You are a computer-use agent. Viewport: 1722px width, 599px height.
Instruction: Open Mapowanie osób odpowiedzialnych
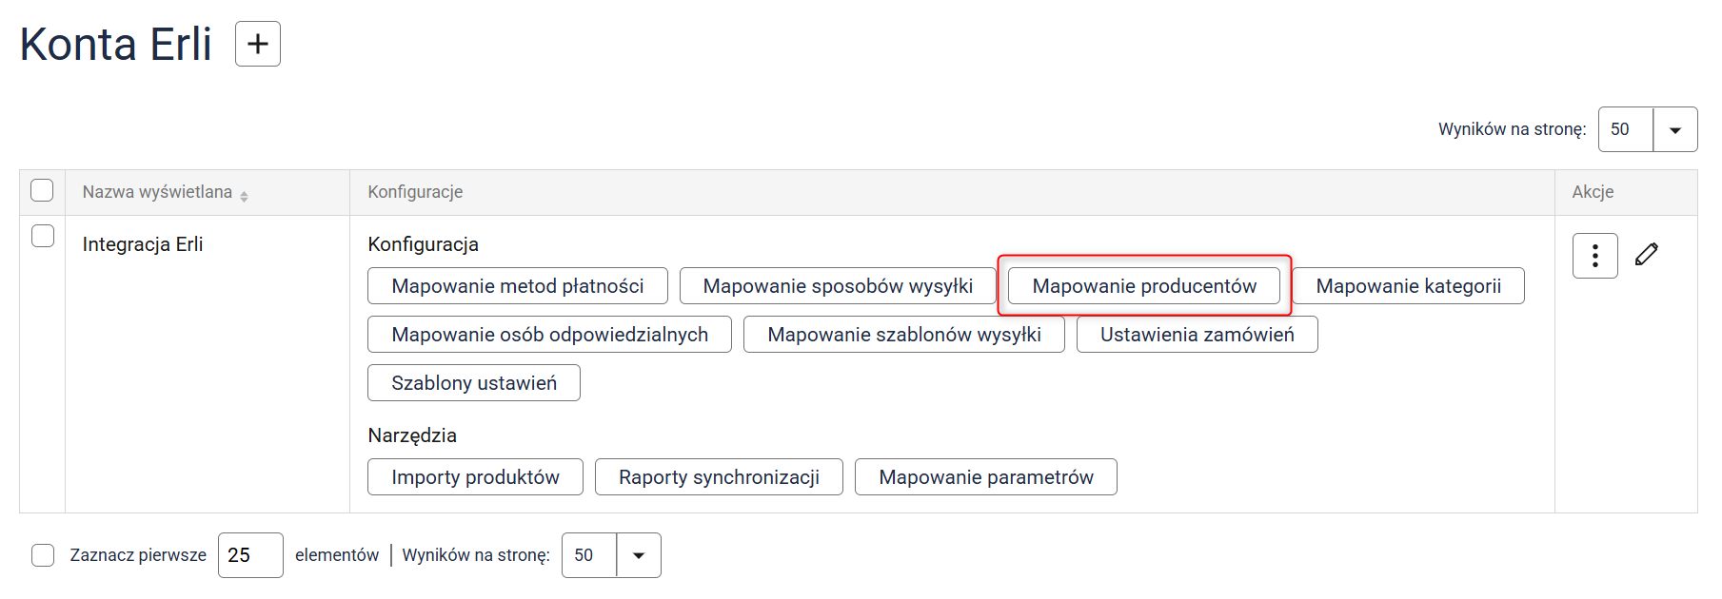tap(549, 335)
